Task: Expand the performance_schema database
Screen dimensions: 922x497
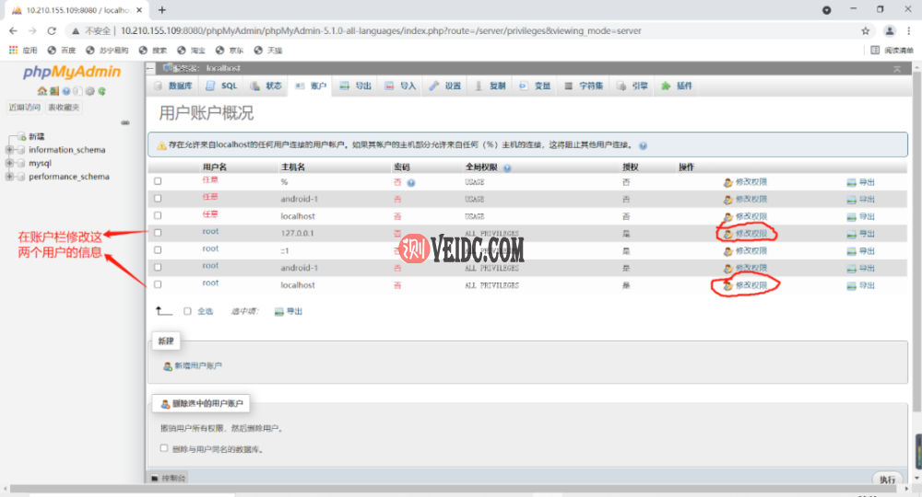Action: [x=9, y=177]
